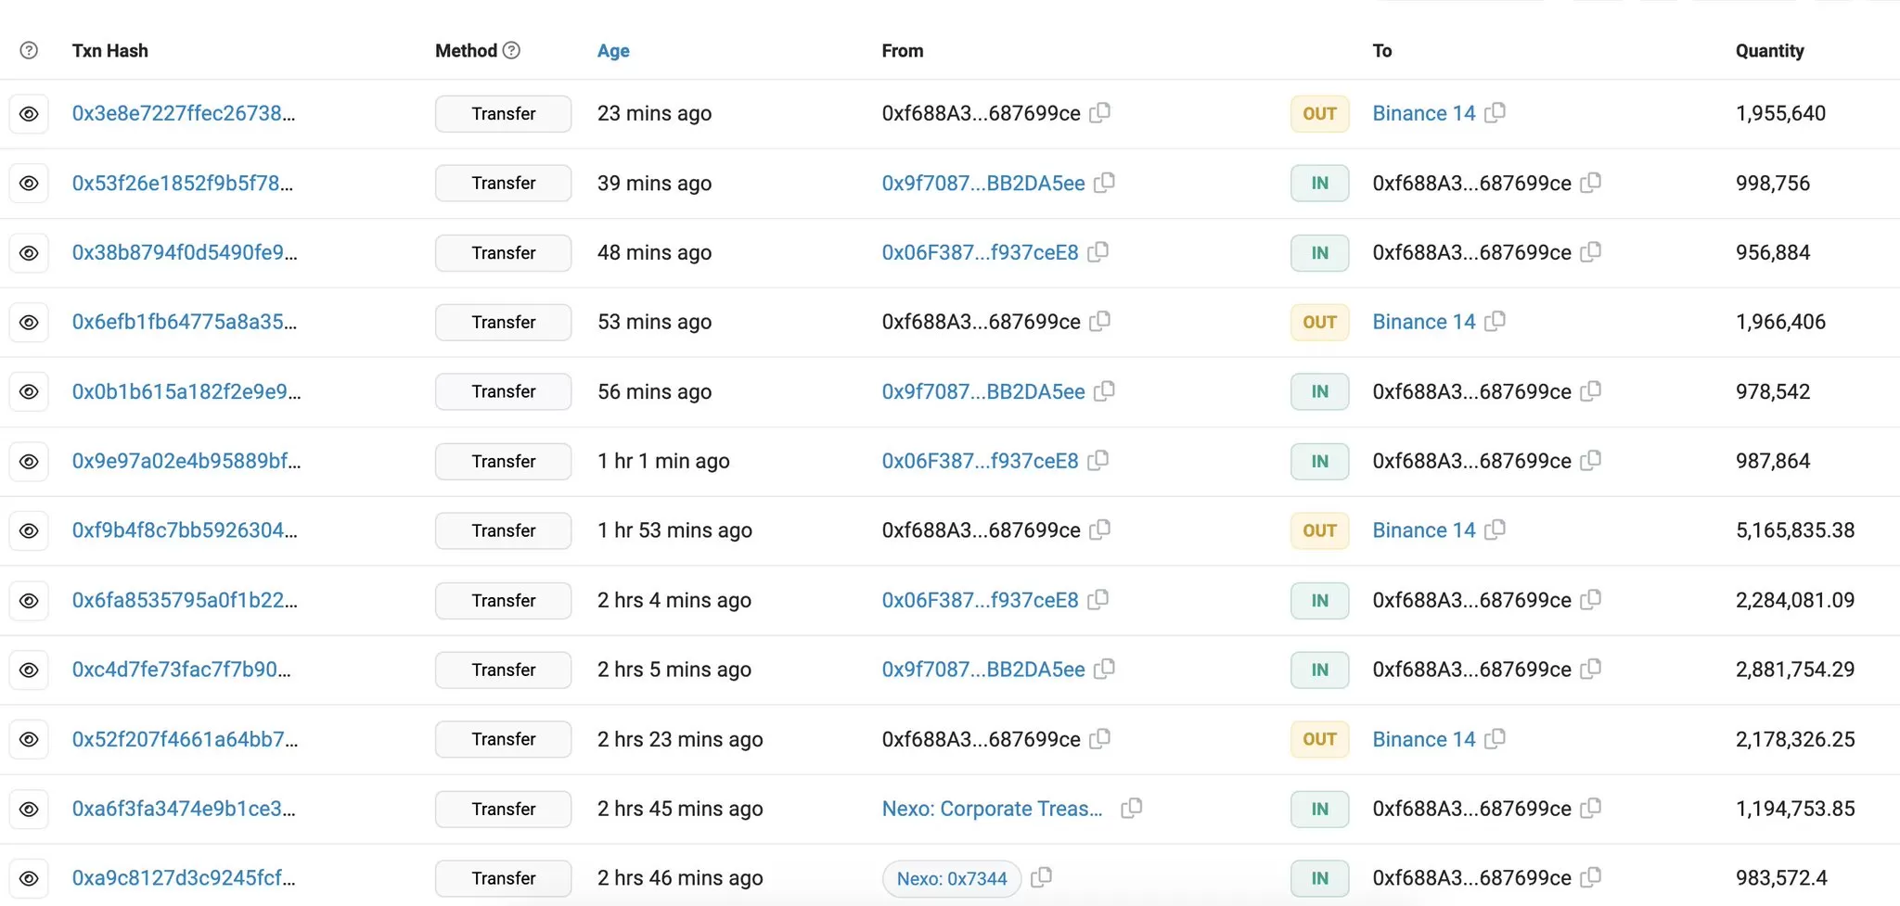Copy the Nexo: Corporate Treas... address

click(x=1131, y=808)
